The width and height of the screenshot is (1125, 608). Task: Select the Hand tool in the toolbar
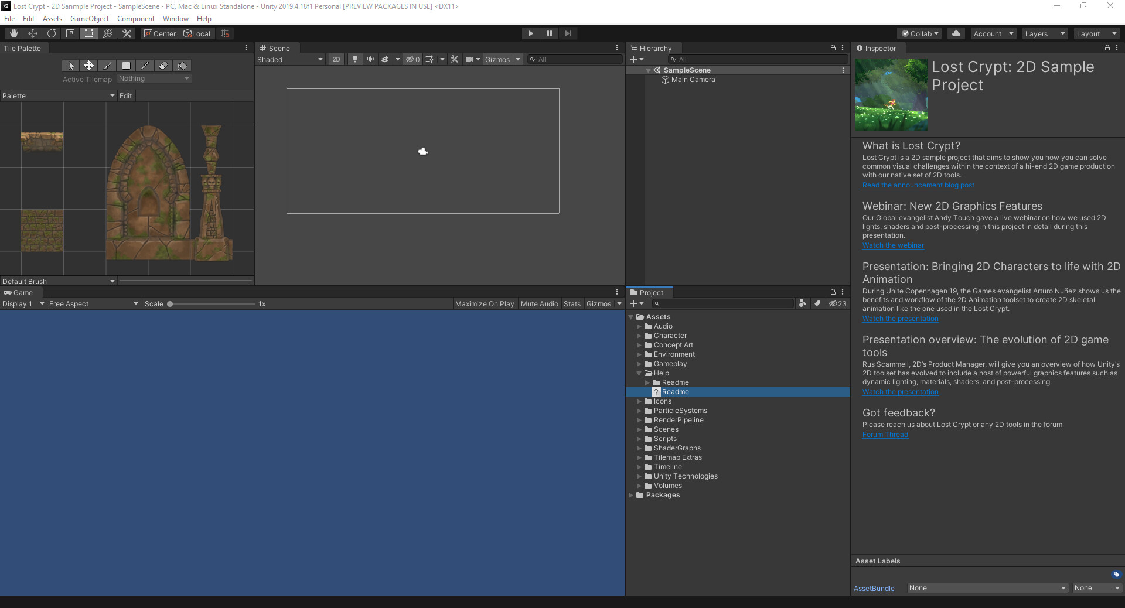(13, 33)
